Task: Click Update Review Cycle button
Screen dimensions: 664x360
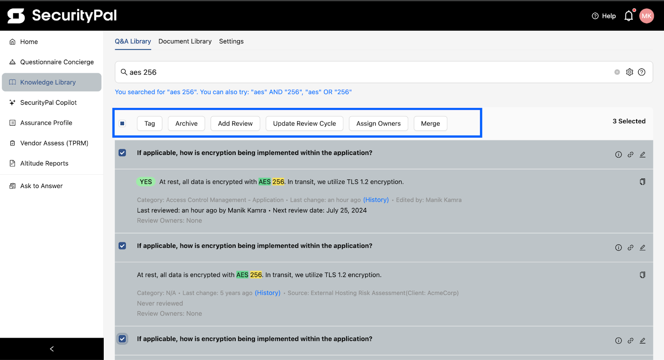Action: click(x=305, y=123)
